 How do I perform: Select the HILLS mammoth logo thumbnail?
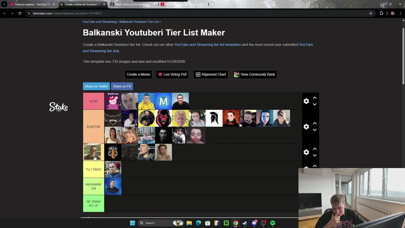113,152
